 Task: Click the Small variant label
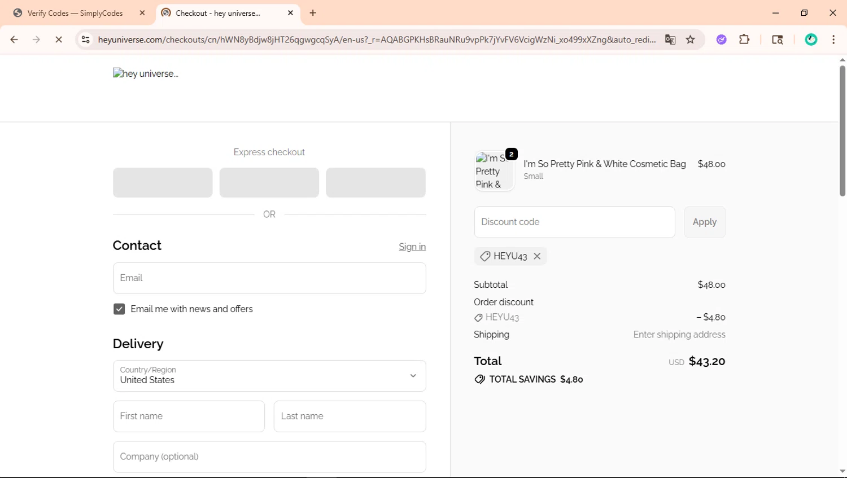[533, 177]
